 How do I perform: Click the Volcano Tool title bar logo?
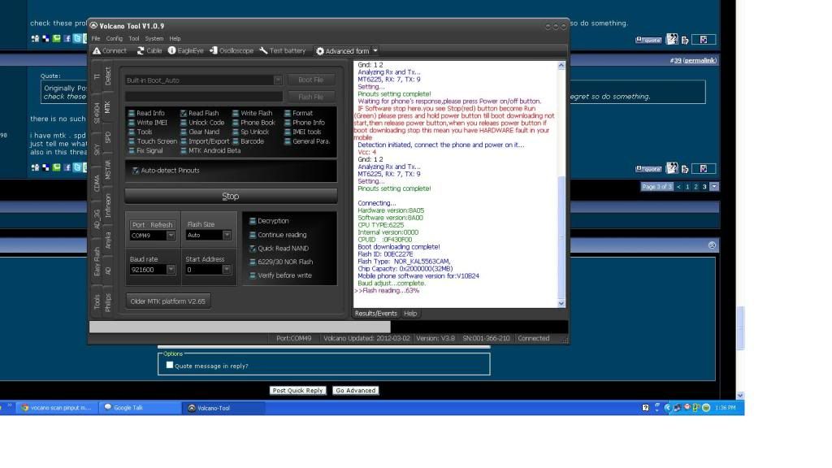pos(94,25)
